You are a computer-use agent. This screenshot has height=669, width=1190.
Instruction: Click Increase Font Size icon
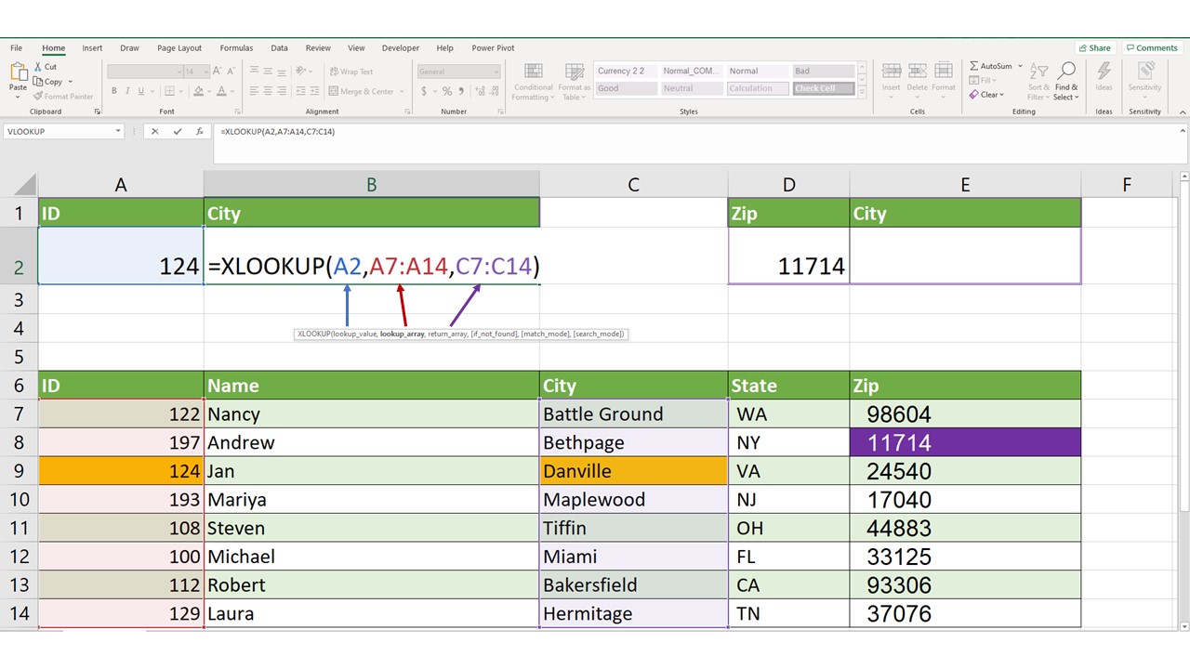pos(218,72)
